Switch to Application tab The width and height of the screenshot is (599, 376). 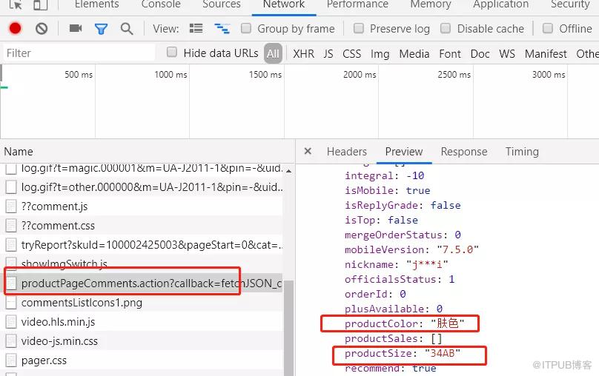click(x=501, y=4)
